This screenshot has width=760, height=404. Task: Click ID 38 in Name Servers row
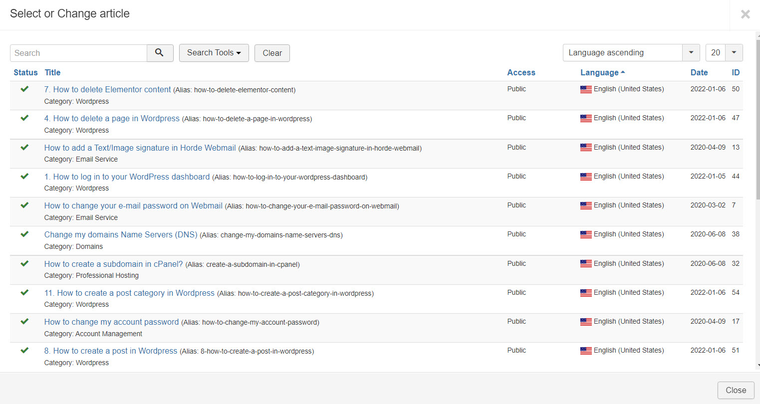736,234
